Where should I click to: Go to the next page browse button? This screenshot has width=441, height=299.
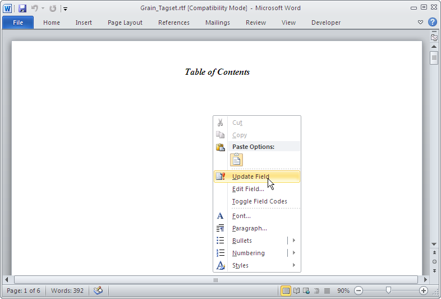click(x=434, y=271)
